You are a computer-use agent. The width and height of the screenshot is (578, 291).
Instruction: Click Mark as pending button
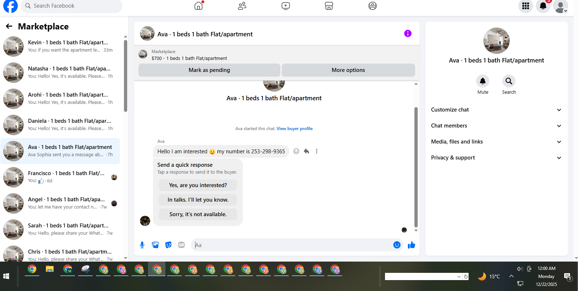coord(209,70)
